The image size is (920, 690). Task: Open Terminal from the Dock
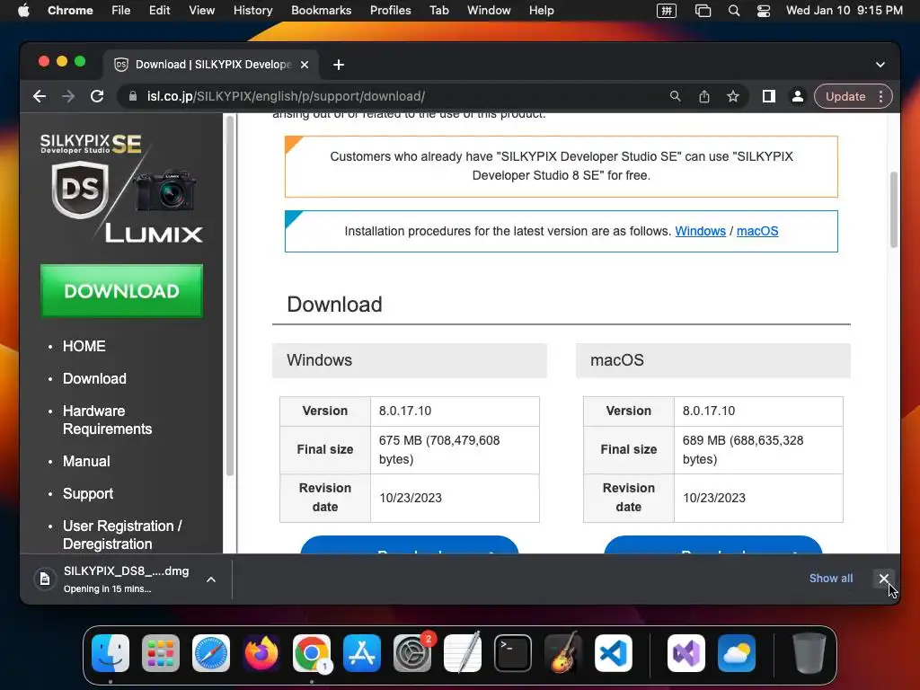click(x=513, y=653)
